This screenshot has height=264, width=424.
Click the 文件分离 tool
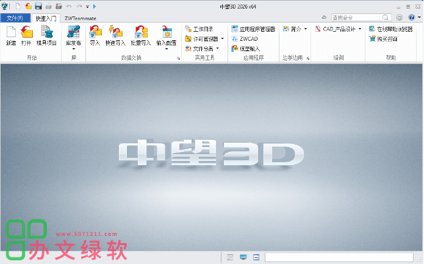pyautogui.click(x=199, y=49)
